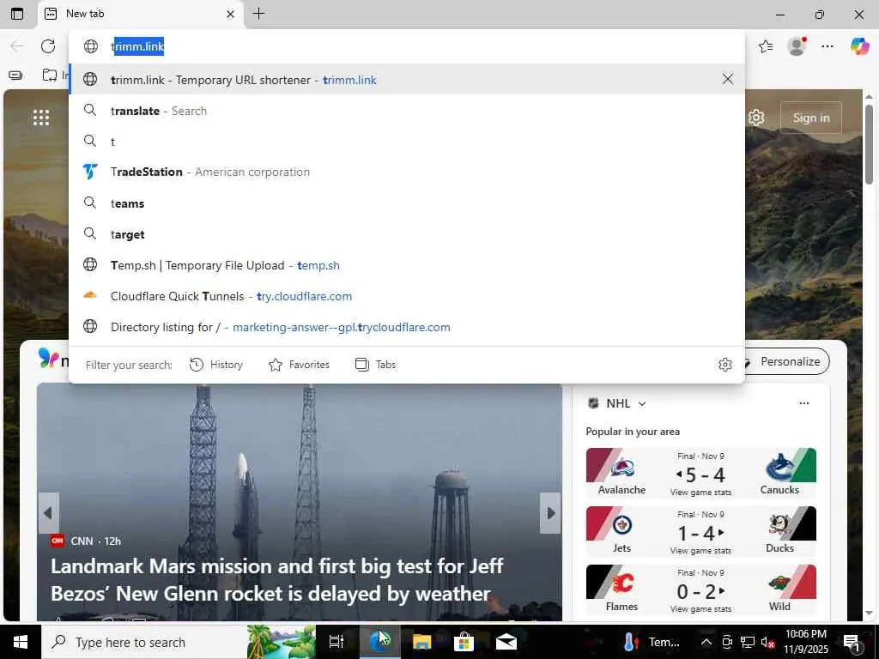
Task: Refresh the page
Action: pyautogui.click(x=48, y=46)
